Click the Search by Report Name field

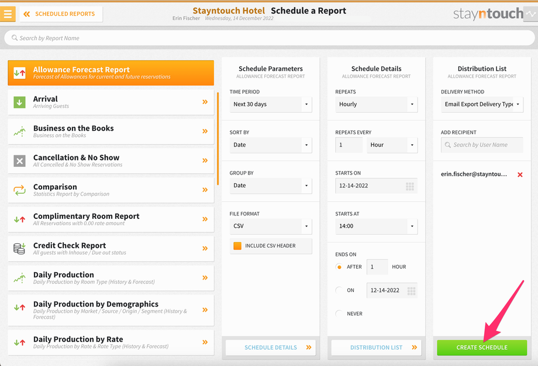tap(270, 38)
